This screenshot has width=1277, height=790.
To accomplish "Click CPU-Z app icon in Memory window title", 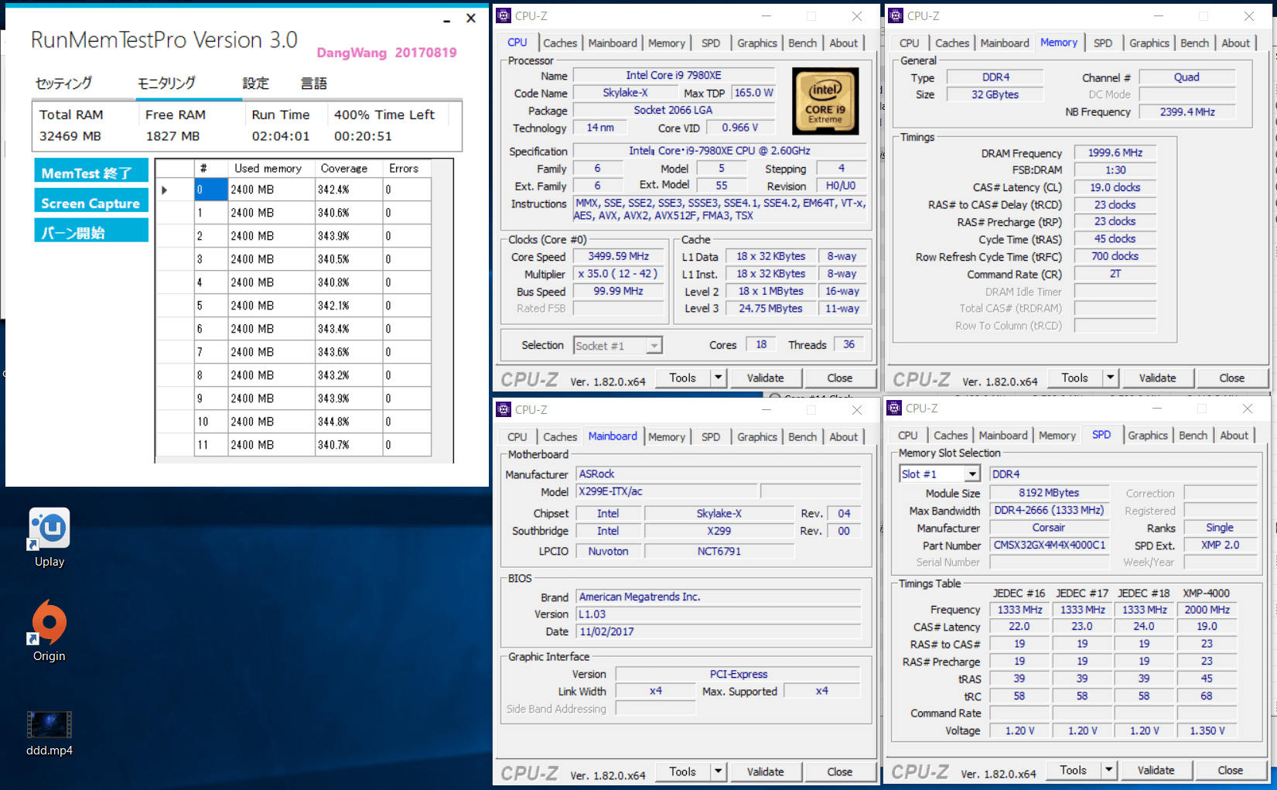I will [x=896, y=15].
